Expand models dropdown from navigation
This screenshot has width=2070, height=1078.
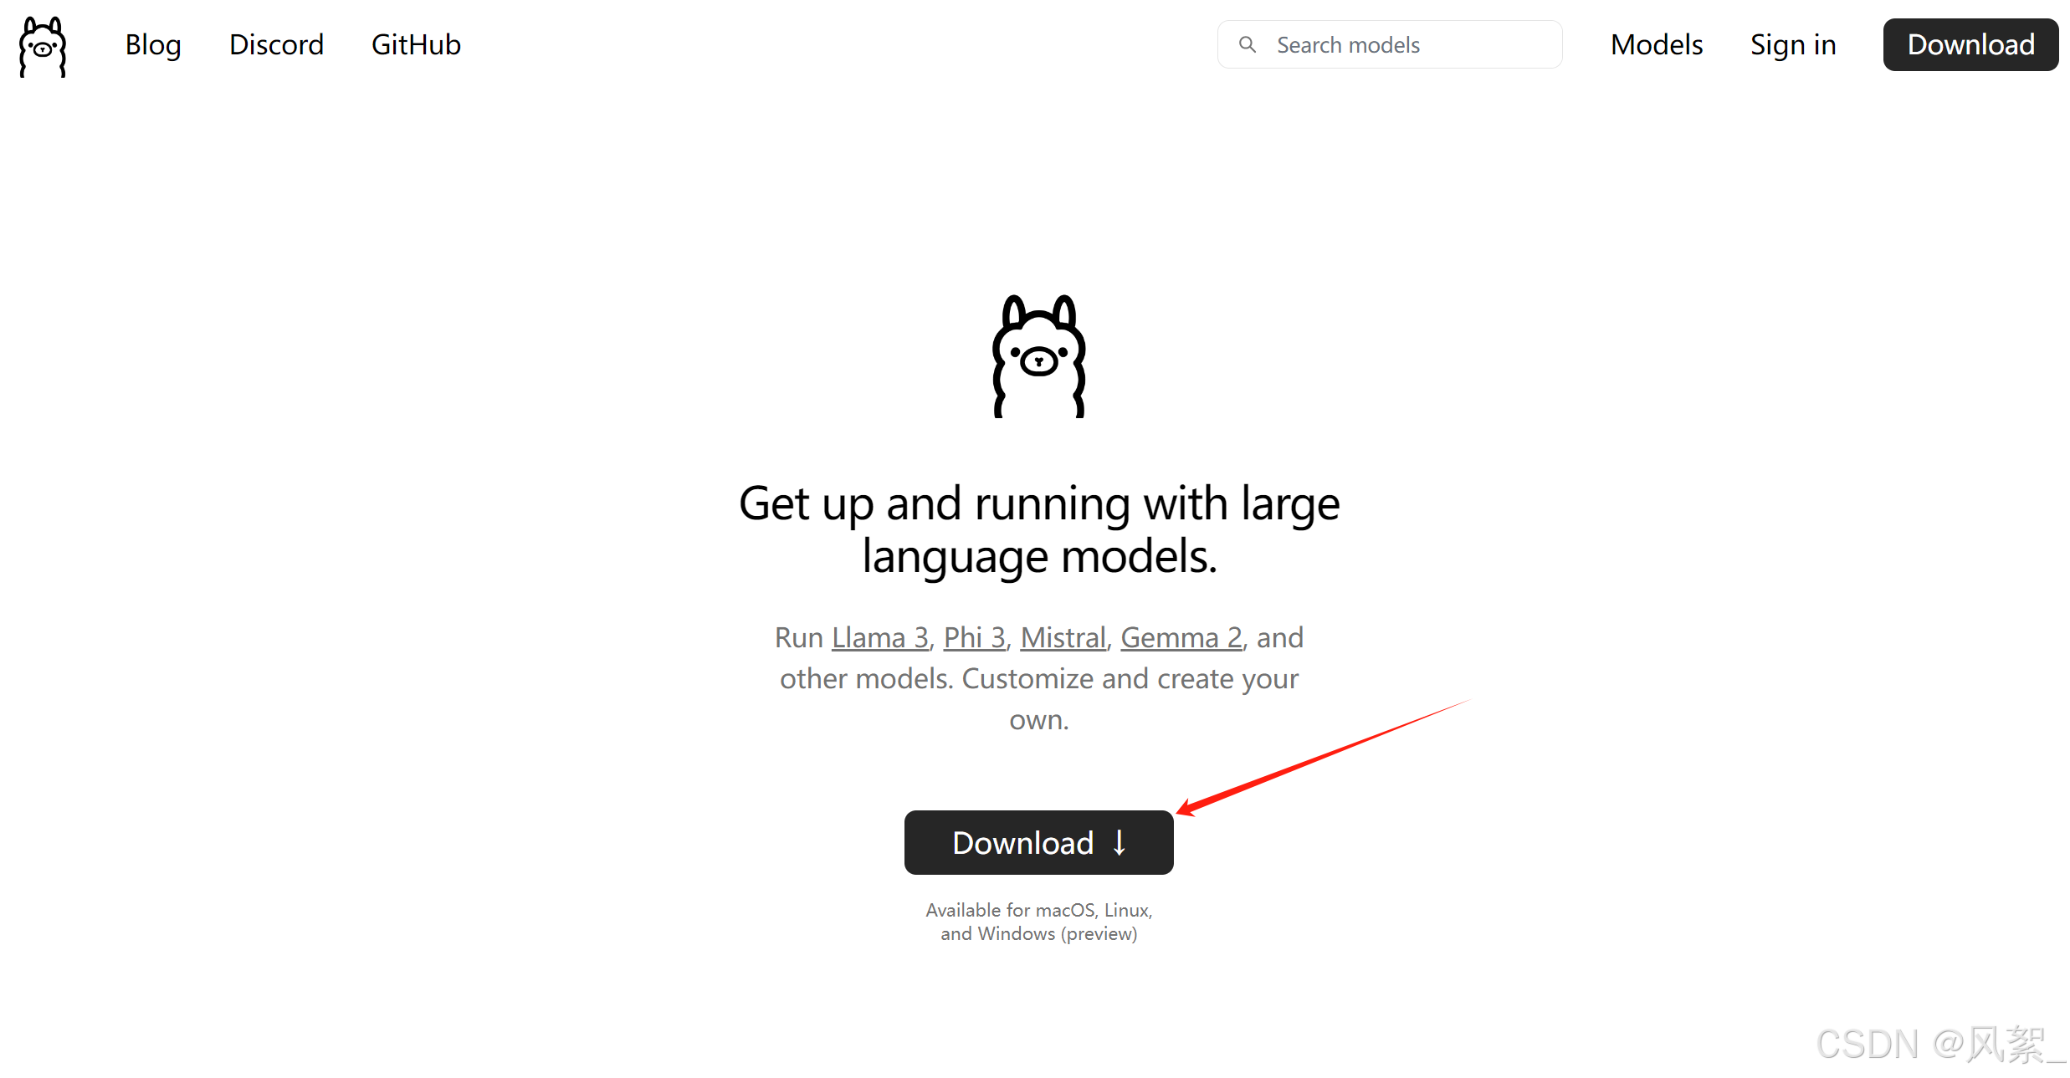[1655, 45]
